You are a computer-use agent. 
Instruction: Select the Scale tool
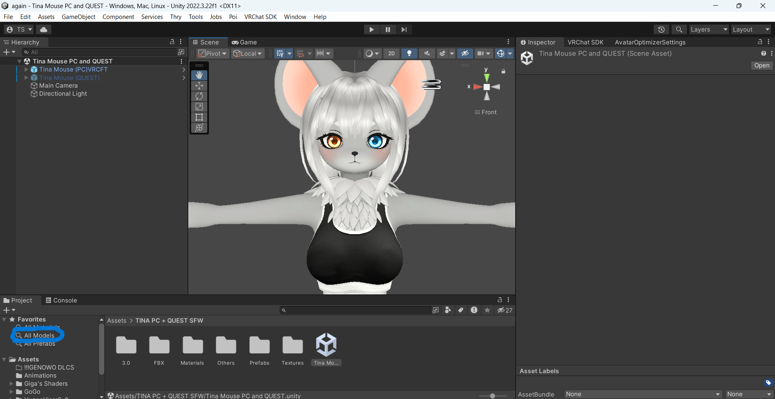pyautogui.click(x=199, y=107)
